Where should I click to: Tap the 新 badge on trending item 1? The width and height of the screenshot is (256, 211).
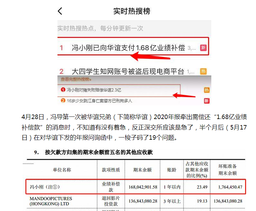(x=203, y=48)
